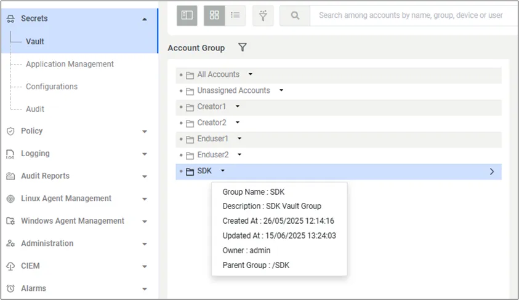Switch to grid view
Screen dimensions: 519x300
point(214,15)
